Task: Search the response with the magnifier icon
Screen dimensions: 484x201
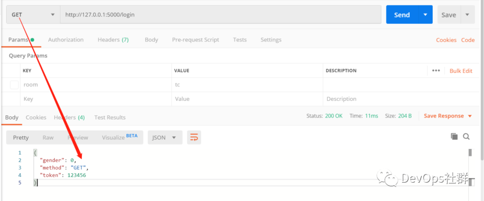Action: tap(466, 136)
